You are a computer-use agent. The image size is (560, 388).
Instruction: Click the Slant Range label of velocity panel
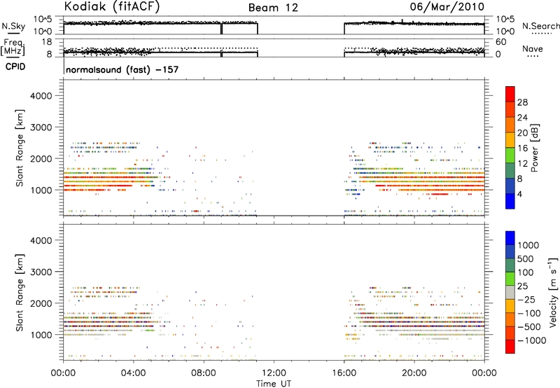coord(20,293)
